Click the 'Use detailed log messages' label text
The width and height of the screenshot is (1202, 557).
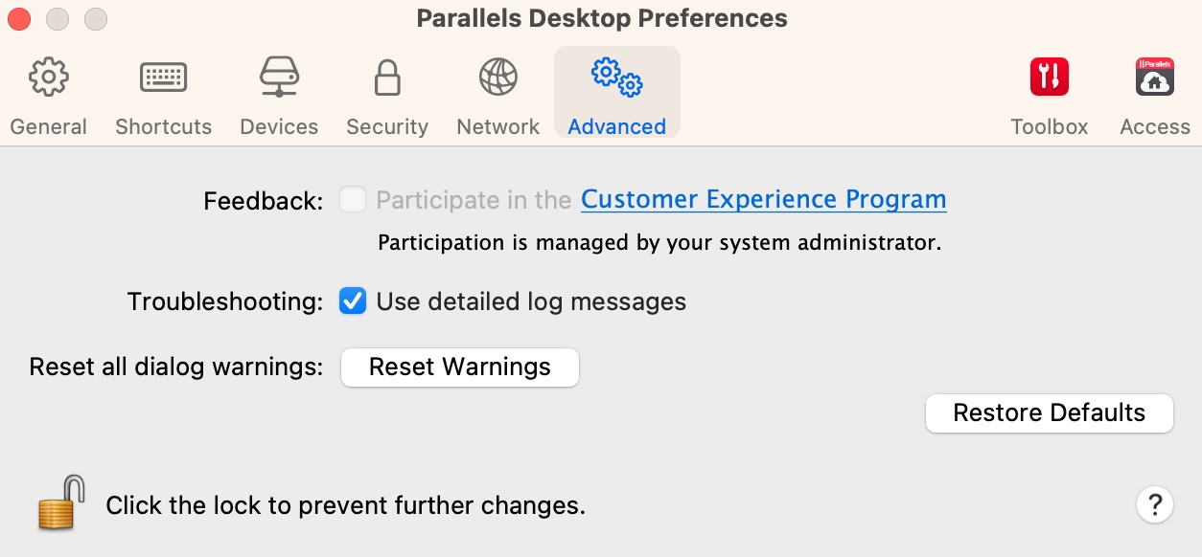[531, 302]
